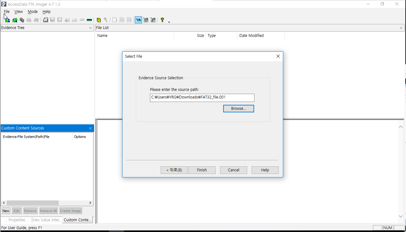The height and width of the screenshot is (232, 406).
Task: Click the < 뒤로(B) back button
Action: click(174, 170)
